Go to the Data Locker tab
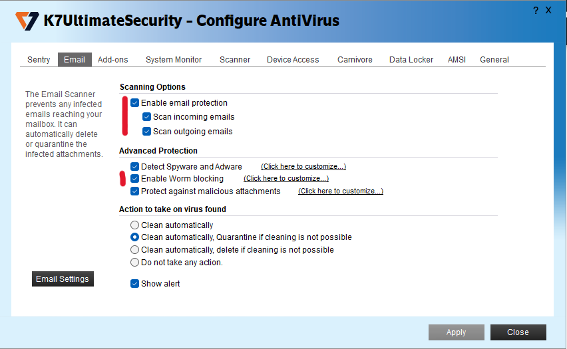The image size is (567, 349). 411,60
